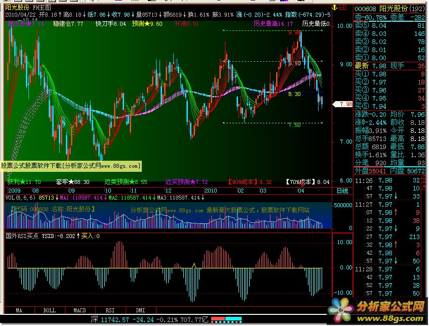Click the 买② 7.97 bid row
429x326 pixels.
[x=389, y=82]
